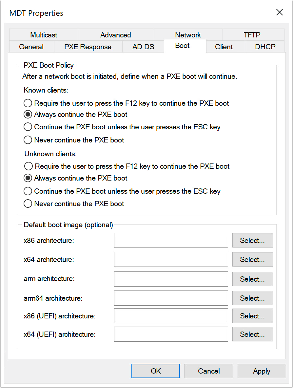This screenshot has width=293, height=388.
Task: Select the Multicast tab
Action: (43, 35)
